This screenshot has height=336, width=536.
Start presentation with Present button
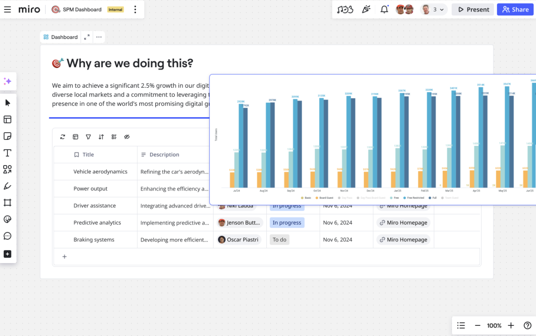point(473,9)
